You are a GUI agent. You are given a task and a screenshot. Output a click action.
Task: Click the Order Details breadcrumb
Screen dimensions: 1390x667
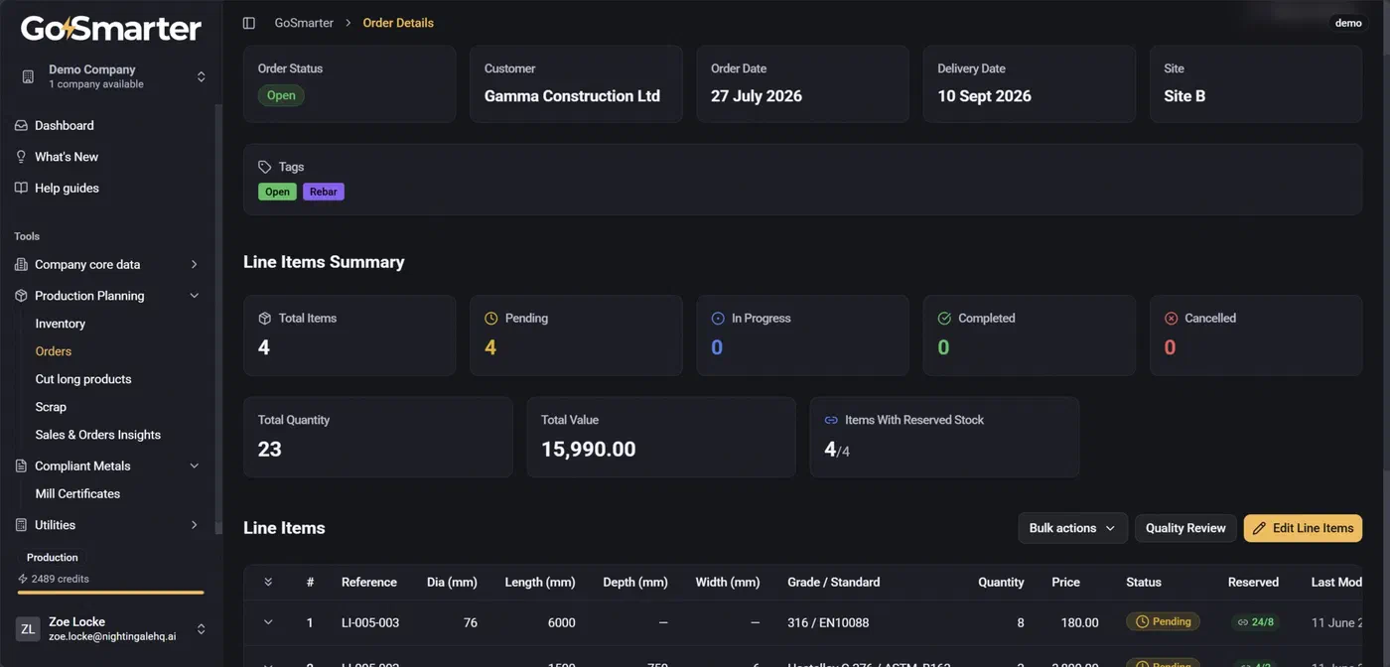[398, 23]
